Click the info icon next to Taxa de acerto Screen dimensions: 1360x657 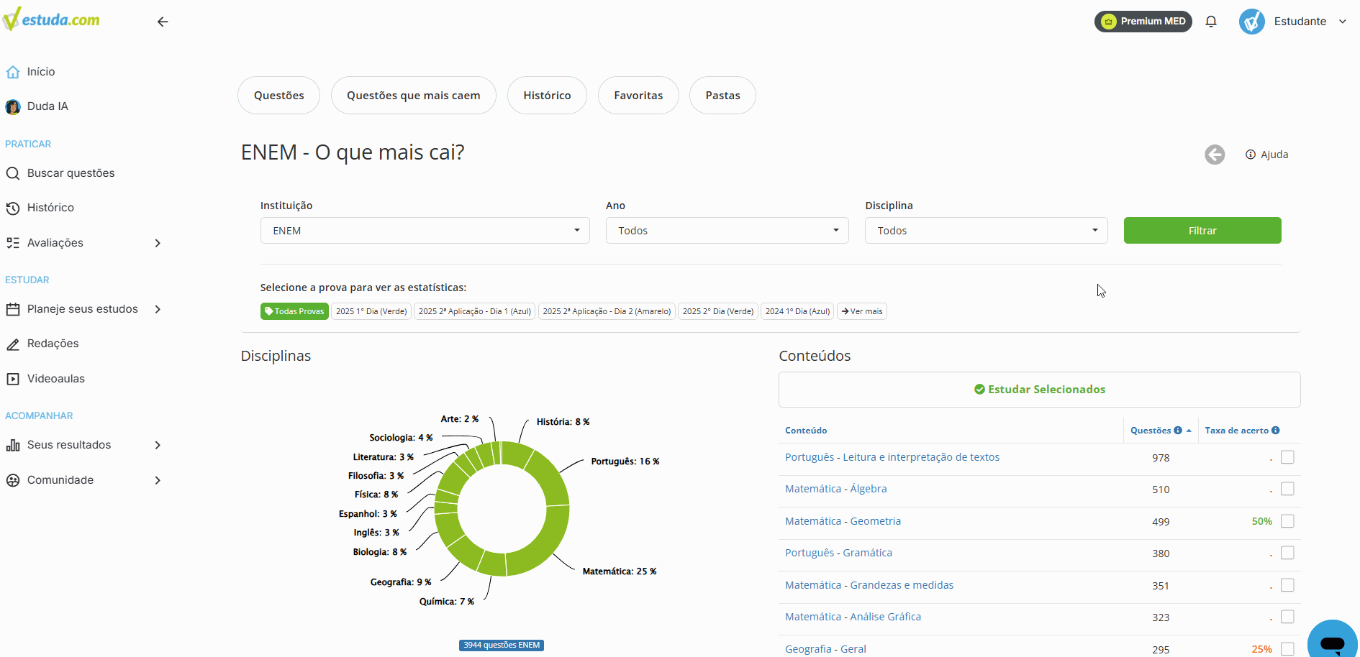pos(1276,431)
